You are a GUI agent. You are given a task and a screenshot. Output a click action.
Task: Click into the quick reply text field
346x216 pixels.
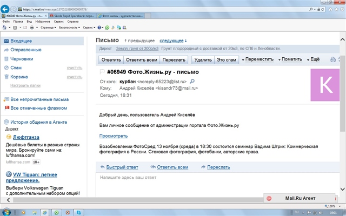216,177
